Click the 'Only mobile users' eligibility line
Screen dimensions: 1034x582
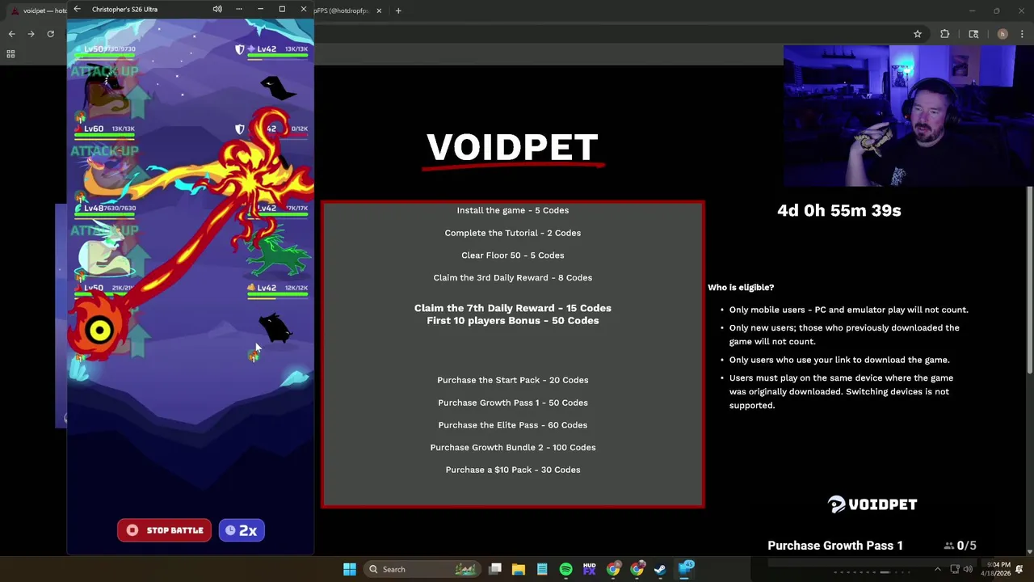[x=849, y=310]
